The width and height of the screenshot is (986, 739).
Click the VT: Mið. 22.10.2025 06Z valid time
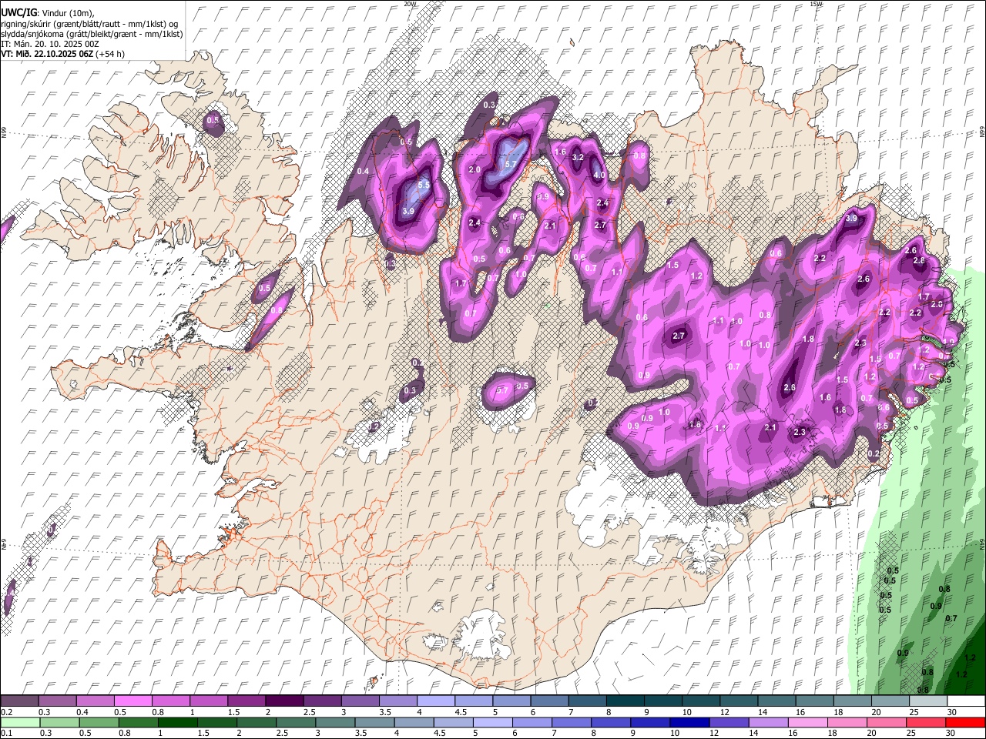click(62, 54)
